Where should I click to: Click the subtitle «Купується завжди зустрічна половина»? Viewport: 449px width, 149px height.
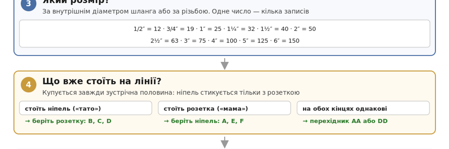tap(171, 92)
